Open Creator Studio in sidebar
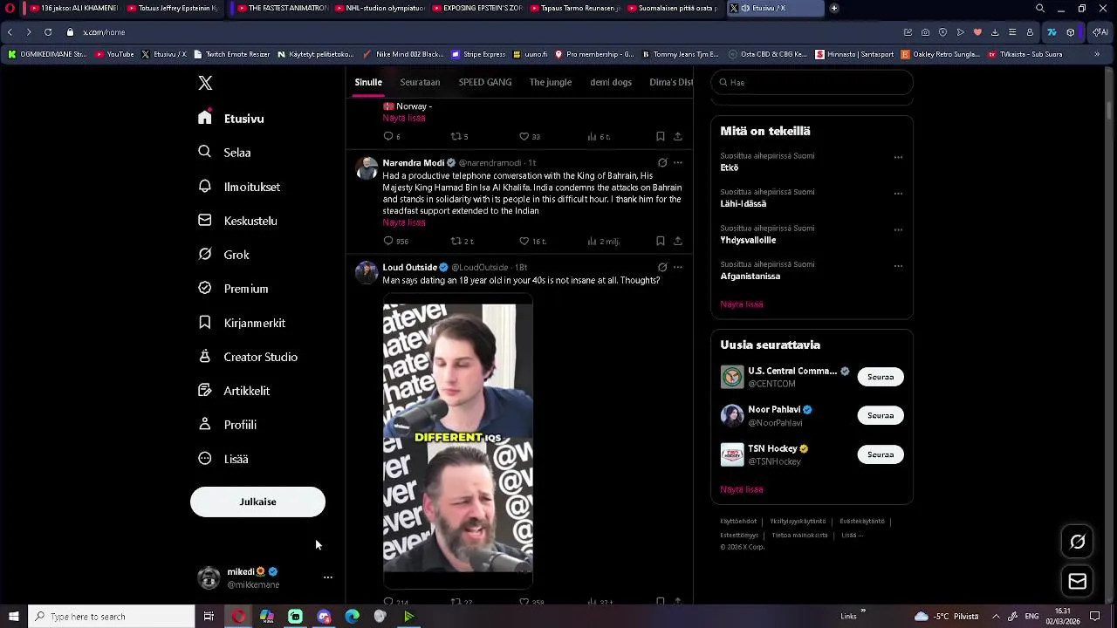 [248, 357]
